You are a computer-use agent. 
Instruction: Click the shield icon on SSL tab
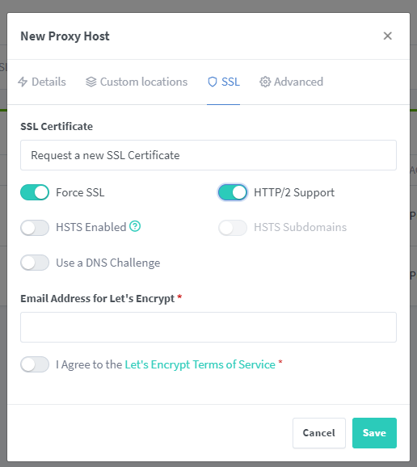click(213, 82)
